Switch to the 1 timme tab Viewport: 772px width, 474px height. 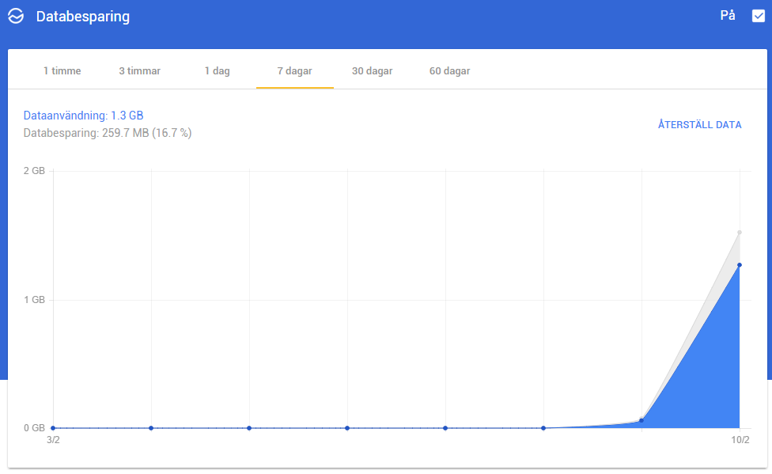[x=62, y=71]
